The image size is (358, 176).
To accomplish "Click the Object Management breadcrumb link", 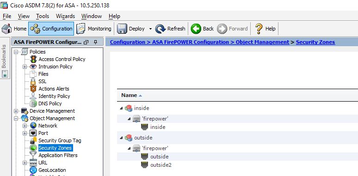I will coord(262,42).
